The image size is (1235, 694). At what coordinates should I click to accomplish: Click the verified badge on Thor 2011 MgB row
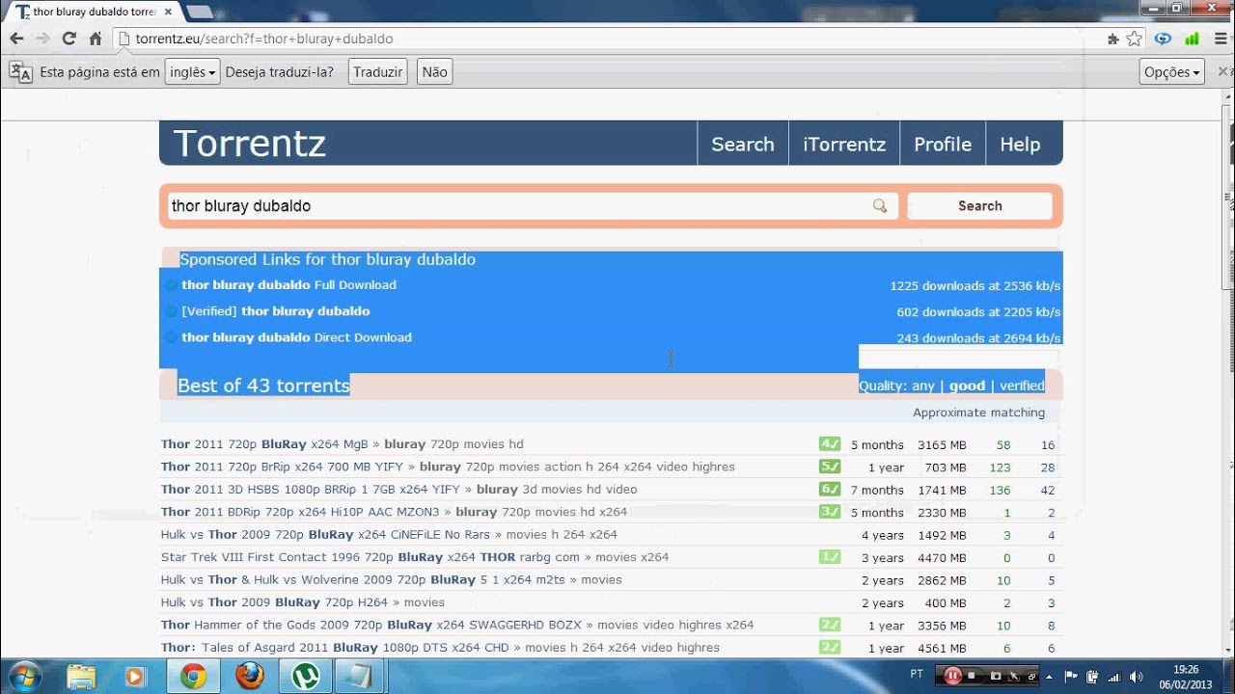point(830,444)
